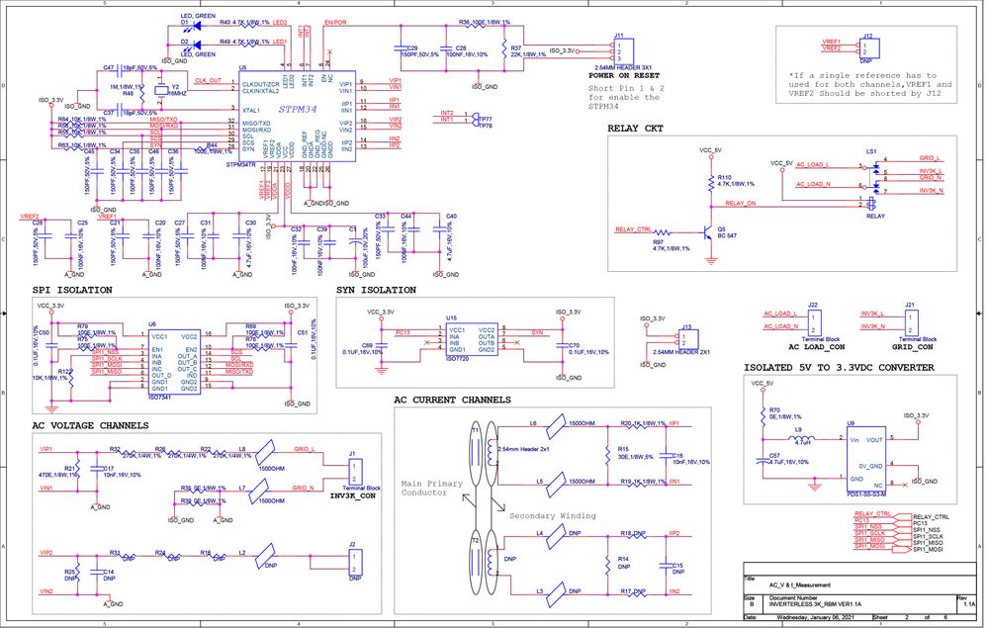Select the J22 terminal block

click(x=813, y=323)
